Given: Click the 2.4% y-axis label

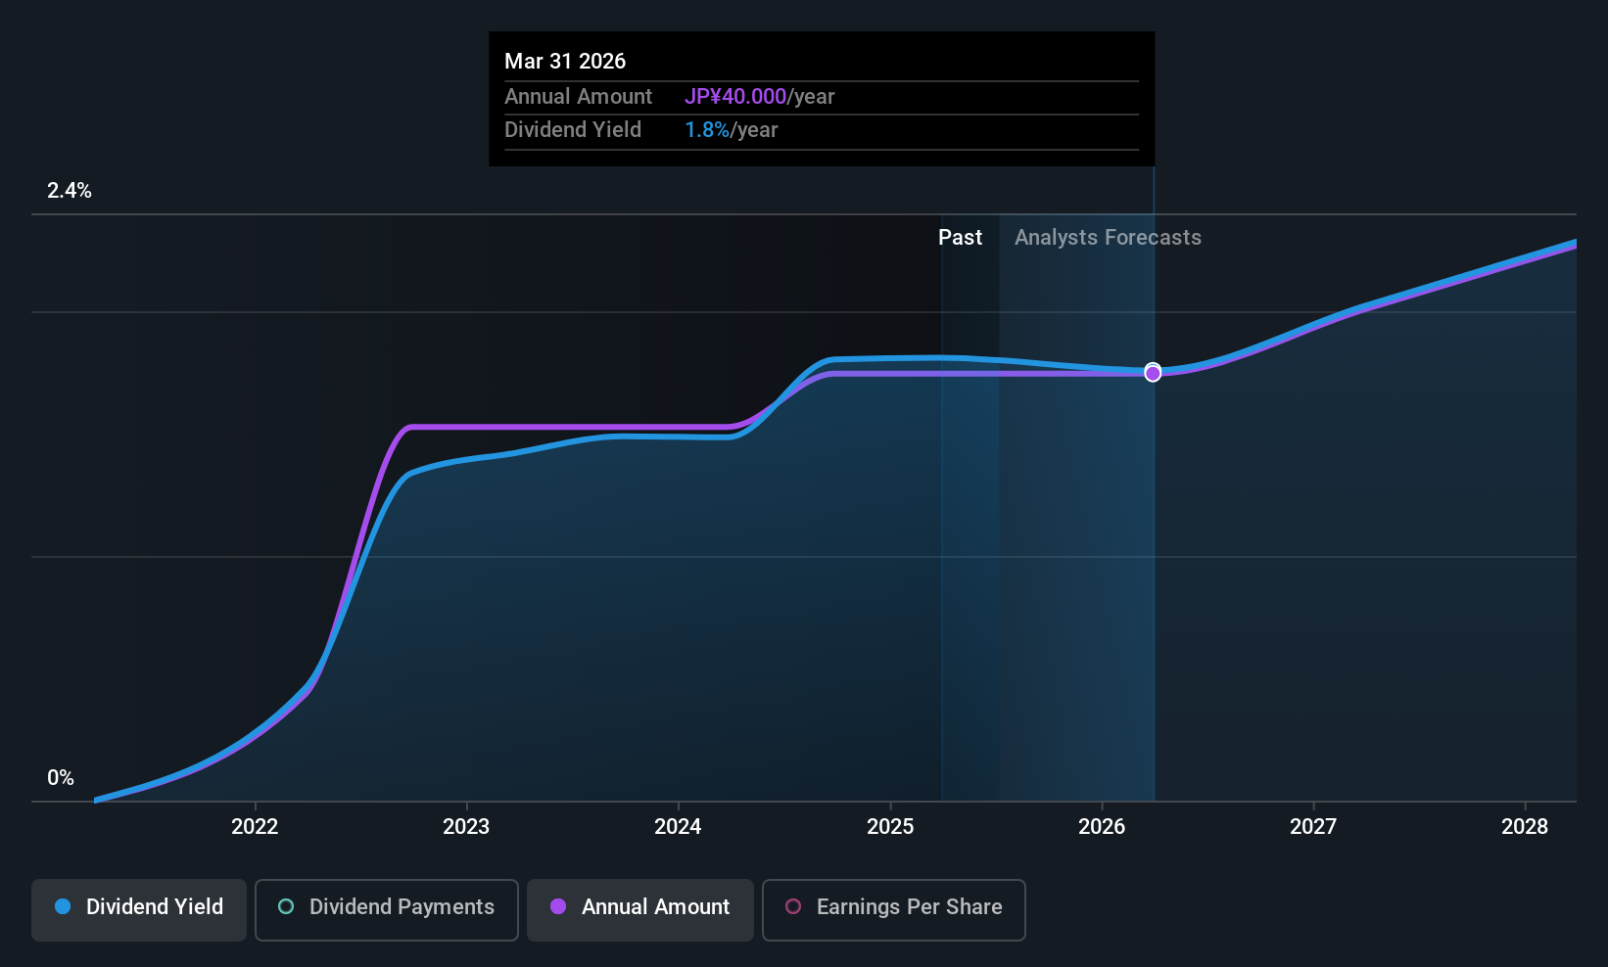Looking at the screenshot, I should (70, 190).
